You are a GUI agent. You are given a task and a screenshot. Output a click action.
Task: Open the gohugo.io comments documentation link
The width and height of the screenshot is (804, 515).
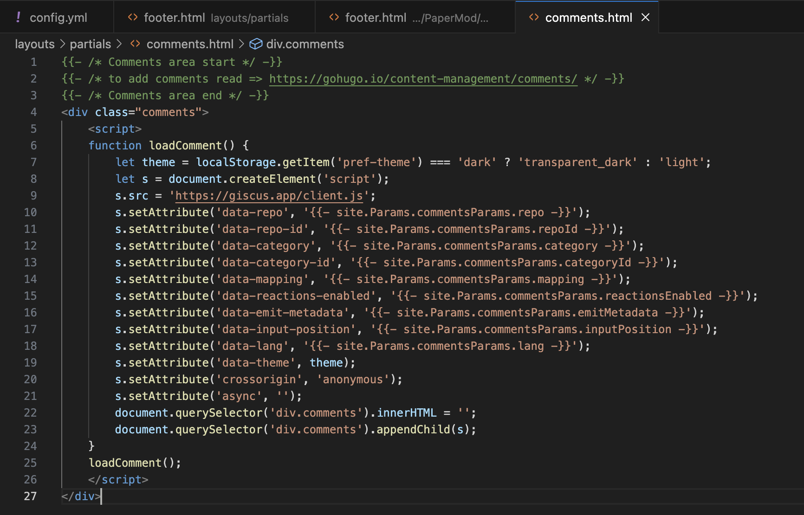pyautogui.click(x=423, y=79)
